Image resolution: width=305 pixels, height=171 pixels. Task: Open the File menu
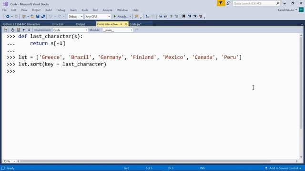coord(4,10)
